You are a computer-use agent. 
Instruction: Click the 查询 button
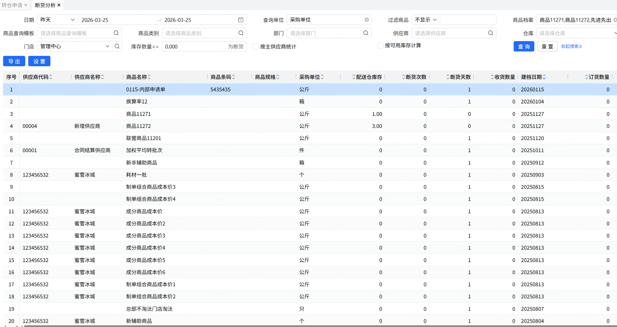coord(524,46)
